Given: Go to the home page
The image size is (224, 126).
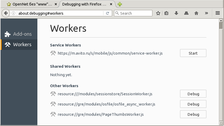Looking at the screenshot, I should (196, 13).
